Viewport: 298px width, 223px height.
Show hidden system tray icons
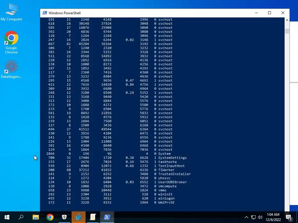click(x=246, y=217)
